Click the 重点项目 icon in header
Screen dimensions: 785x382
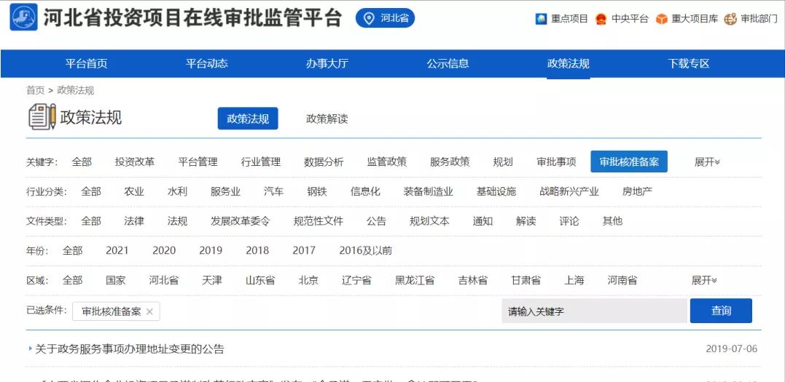coord(541,19)
